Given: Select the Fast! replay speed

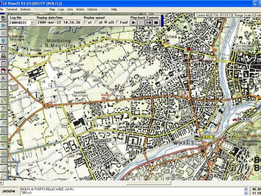Looking at the screenshot, I should (117, 22).
